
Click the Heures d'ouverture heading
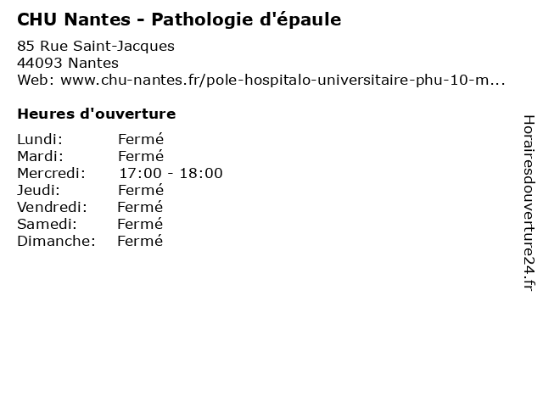tap(96, 114)
